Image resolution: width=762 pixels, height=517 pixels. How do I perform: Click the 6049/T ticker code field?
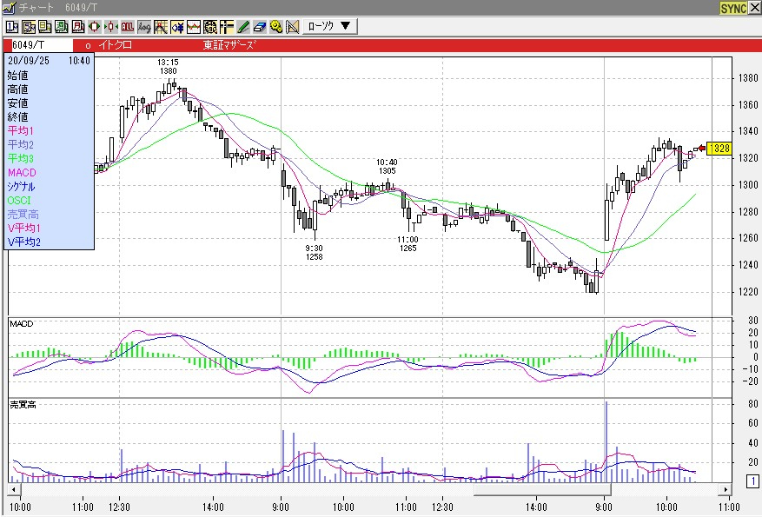(40, 44)
